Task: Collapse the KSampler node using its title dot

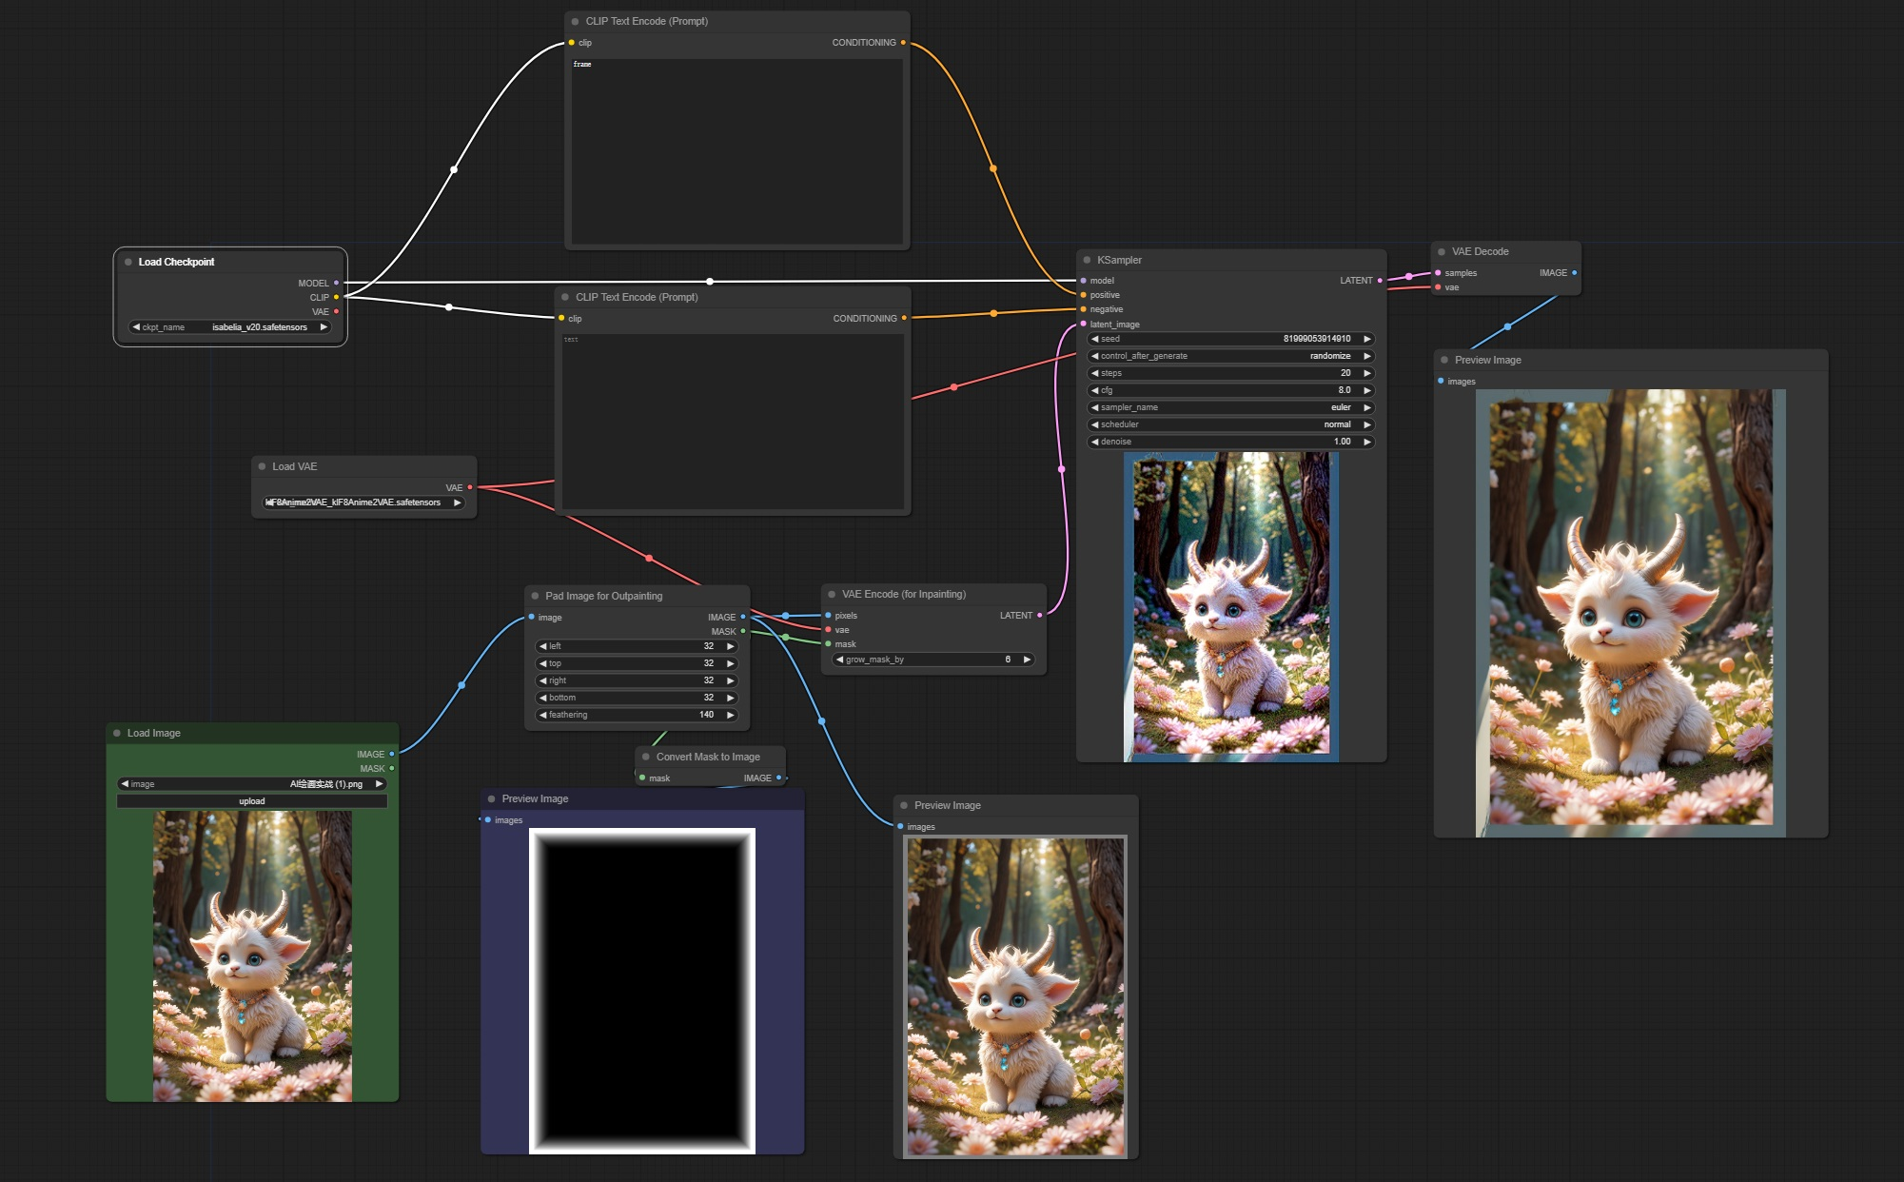Action: 1087,260
